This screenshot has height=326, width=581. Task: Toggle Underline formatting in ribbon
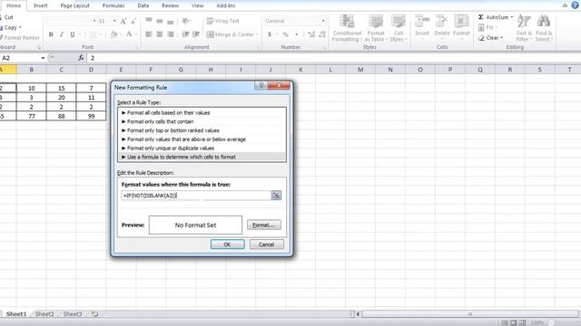point(73,34)
